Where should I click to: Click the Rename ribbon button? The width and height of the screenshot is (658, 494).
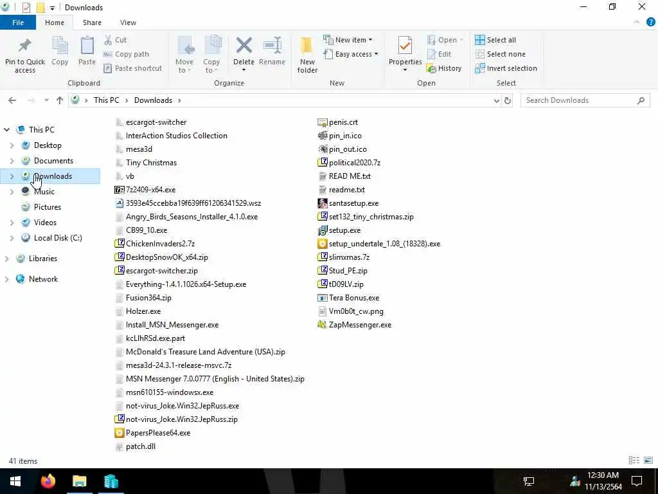(x=272, y=51)
